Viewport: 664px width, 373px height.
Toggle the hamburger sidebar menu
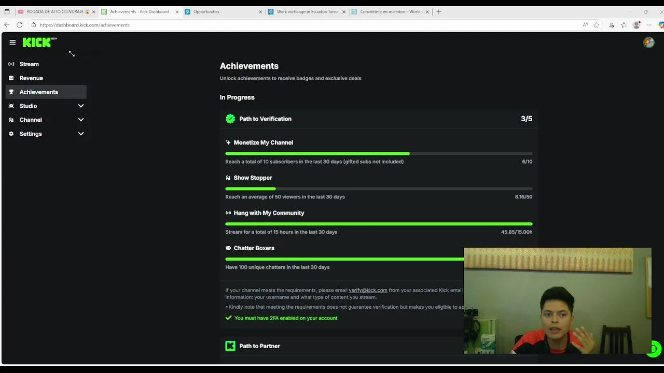tap(12, 42)
